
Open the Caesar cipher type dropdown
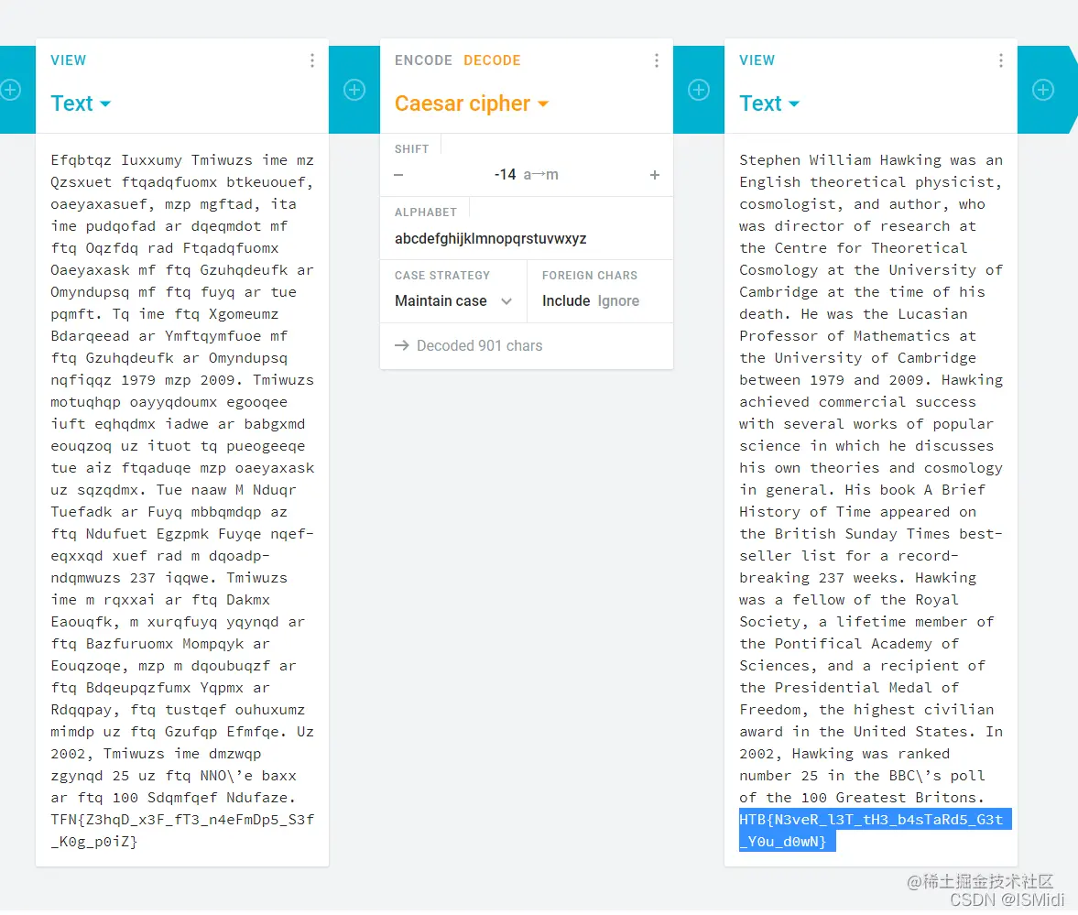pyautogui.click(x=472, y=103)
